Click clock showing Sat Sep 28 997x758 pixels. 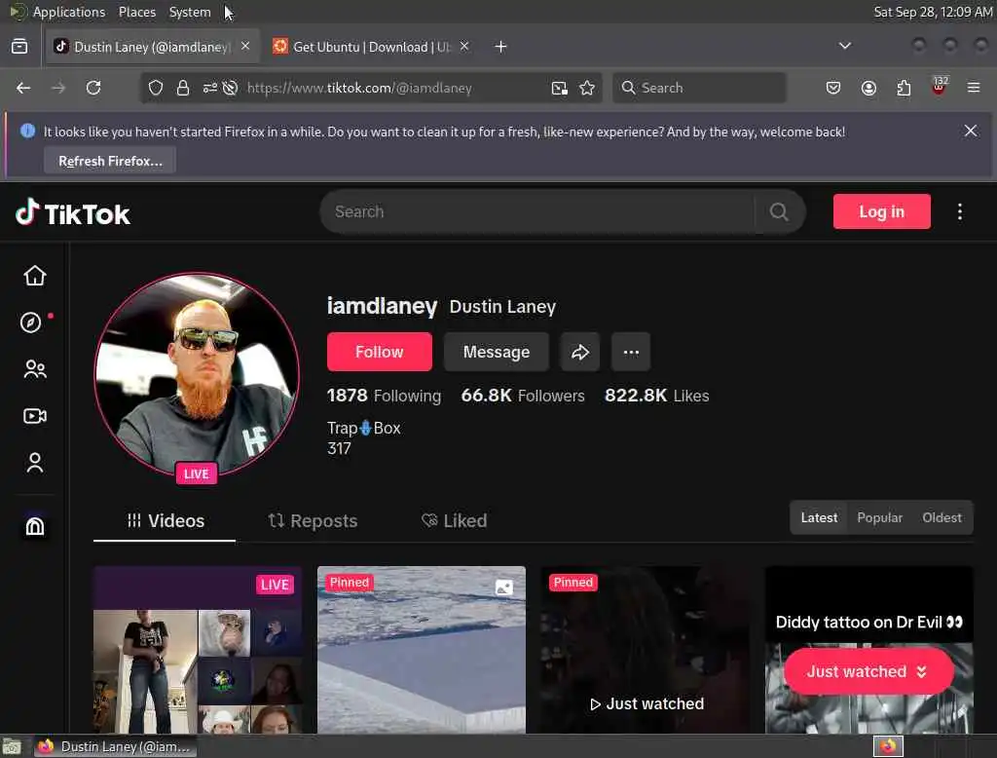pyautogui.click(x=933, y=12)
